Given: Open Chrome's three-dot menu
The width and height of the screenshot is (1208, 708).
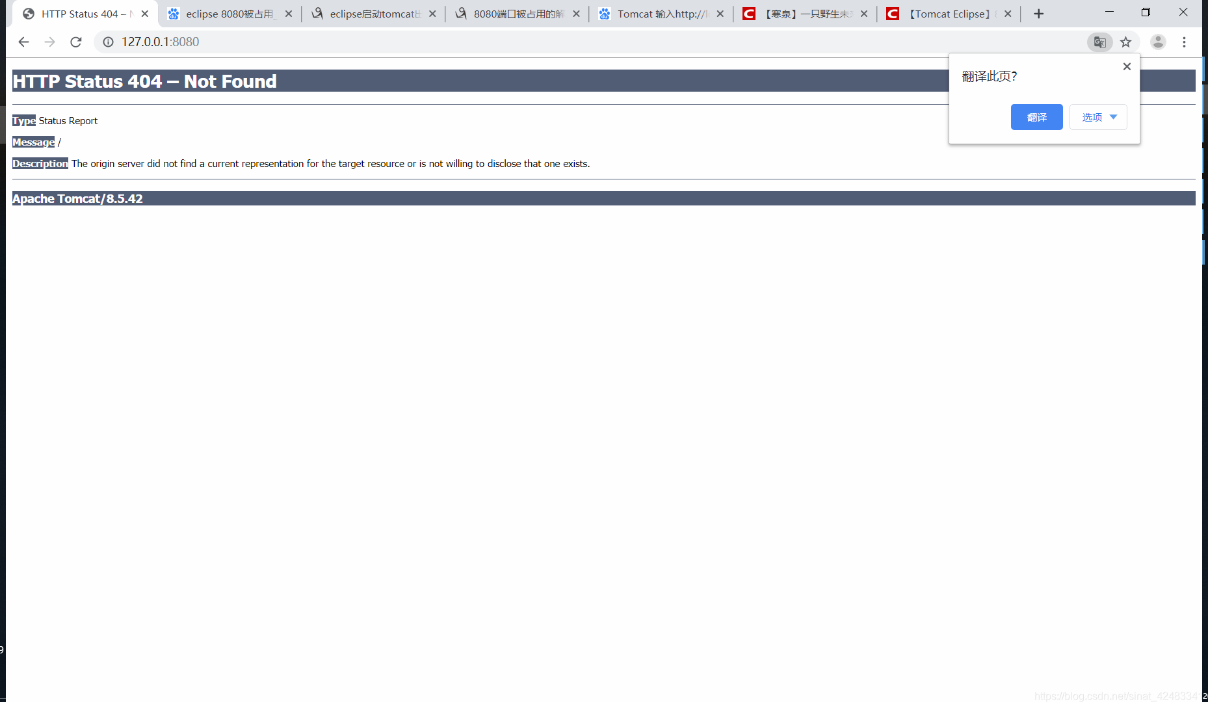Looking at the screenshot, I should [1184, 42].
